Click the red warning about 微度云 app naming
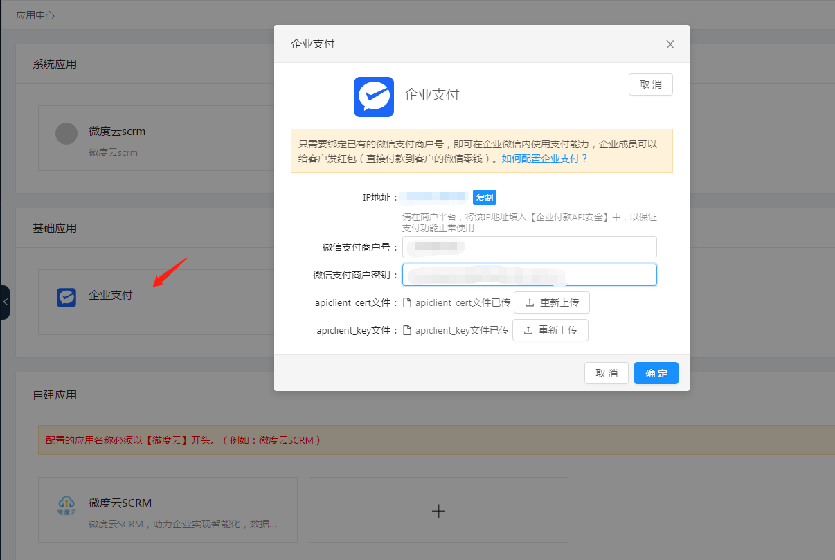This screenshot has width=835, height=560. click(x=183, y=440)
